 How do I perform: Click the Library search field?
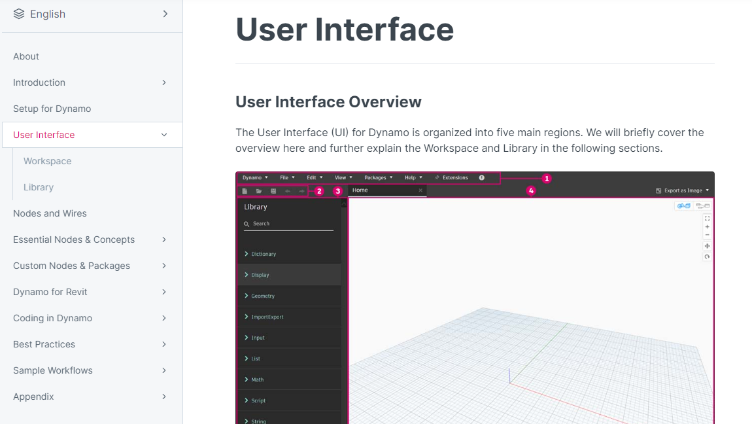pyautogui.click(x=291, y=224)
